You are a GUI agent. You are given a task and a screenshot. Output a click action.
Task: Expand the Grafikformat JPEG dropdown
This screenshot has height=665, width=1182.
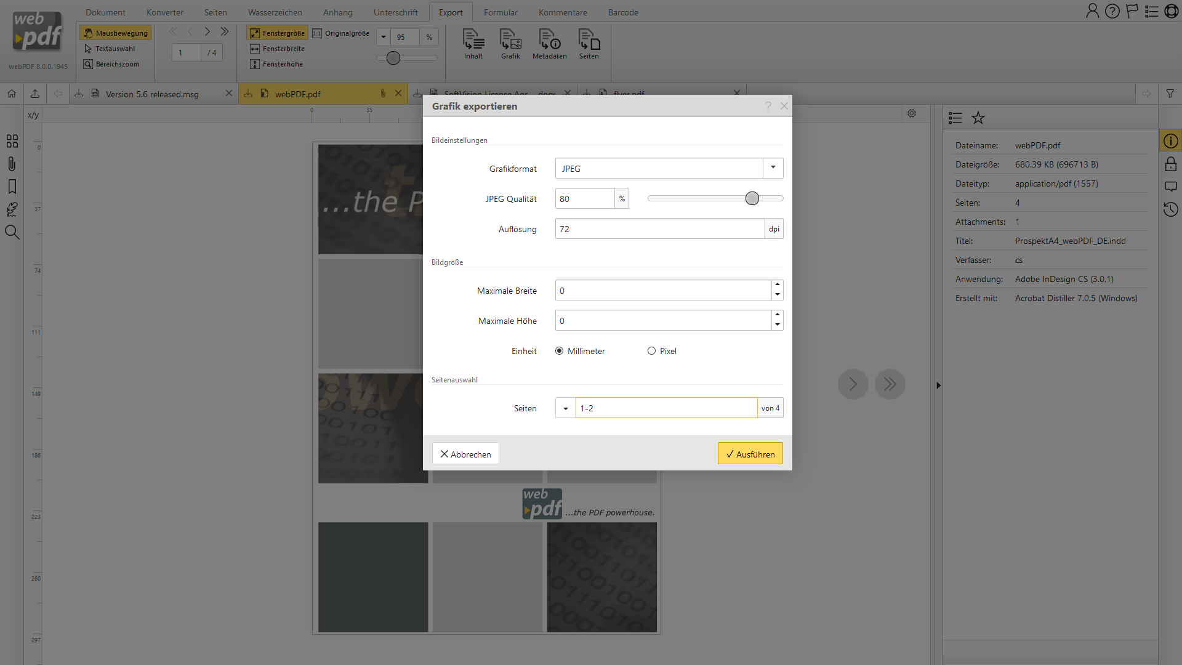tap(773, 168)
